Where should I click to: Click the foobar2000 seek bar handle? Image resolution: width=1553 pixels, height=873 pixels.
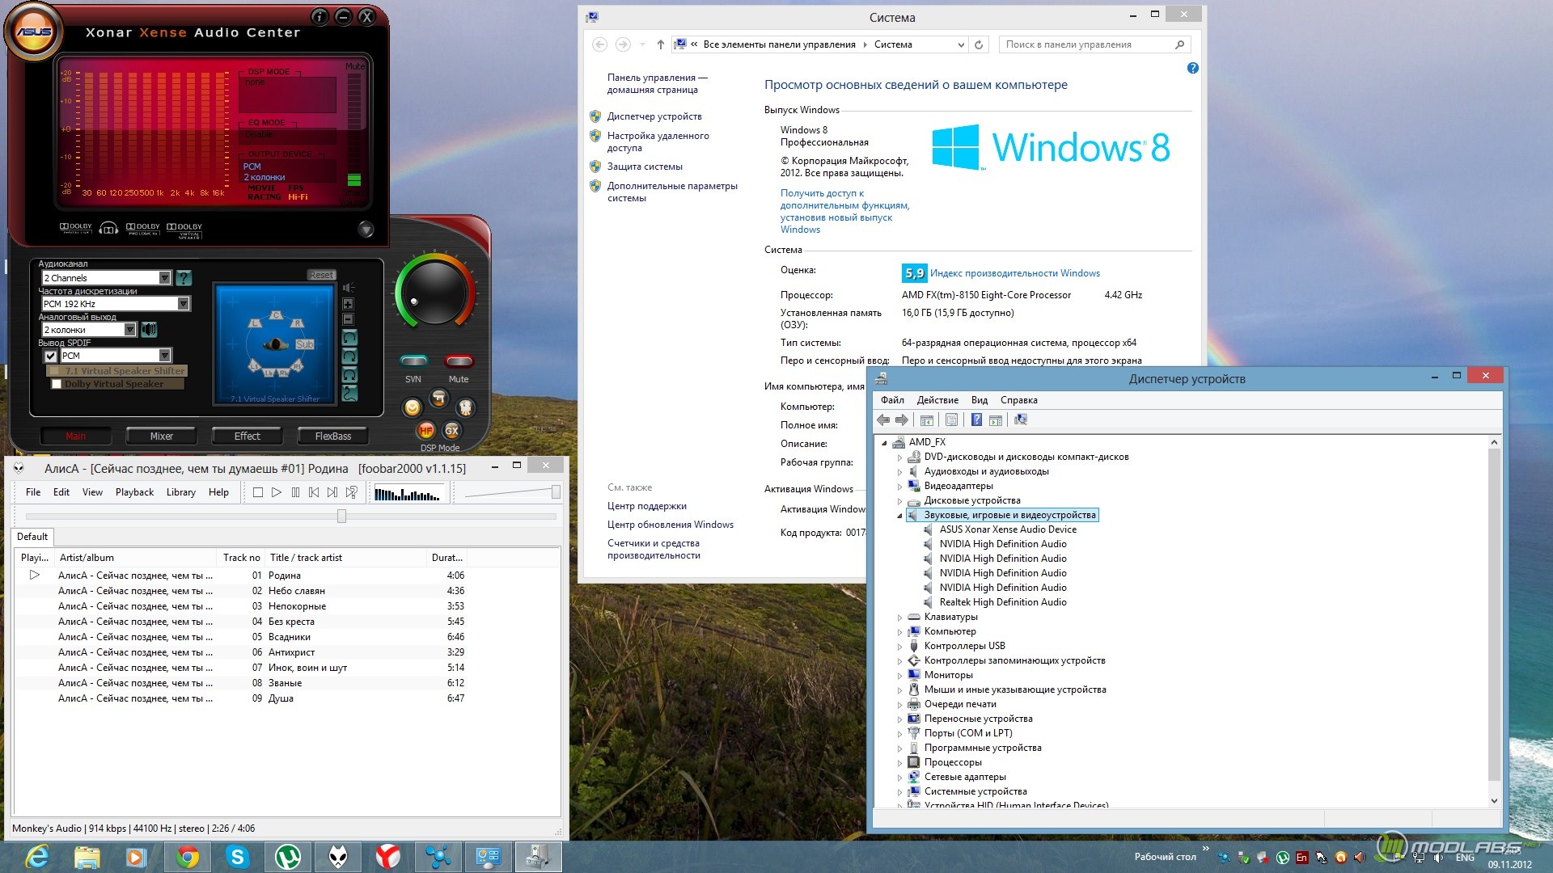[342, 517]
